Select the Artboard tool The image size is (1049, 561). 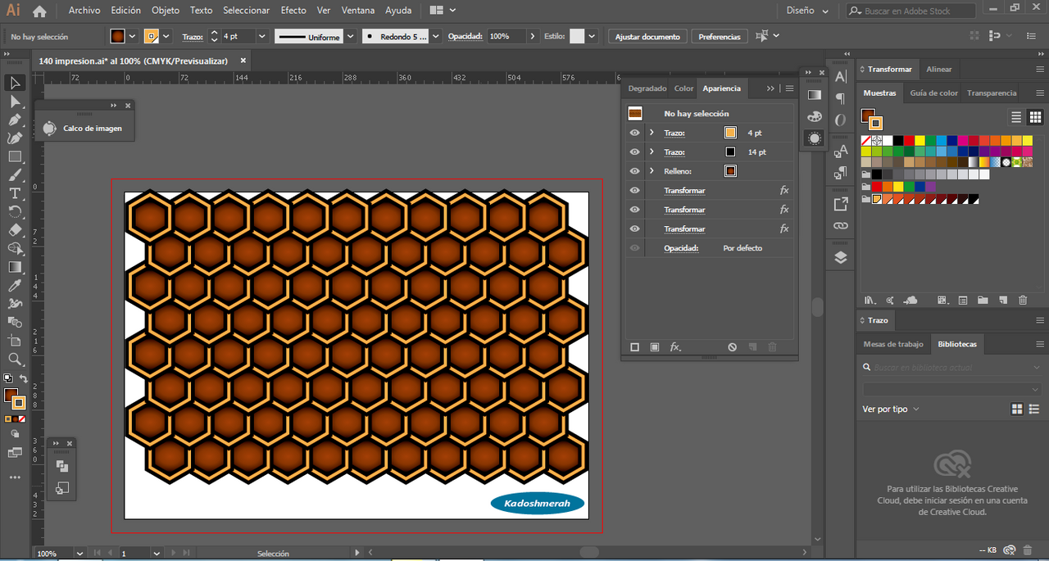15,341
